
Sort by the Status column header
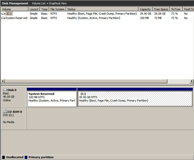pos(102,9)
